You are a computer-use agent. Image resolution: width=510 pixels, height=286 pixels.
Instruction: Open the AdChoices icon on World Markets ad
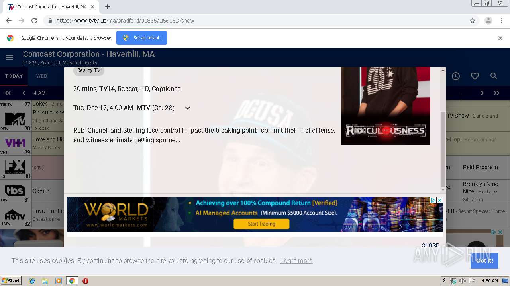point(433,201)
